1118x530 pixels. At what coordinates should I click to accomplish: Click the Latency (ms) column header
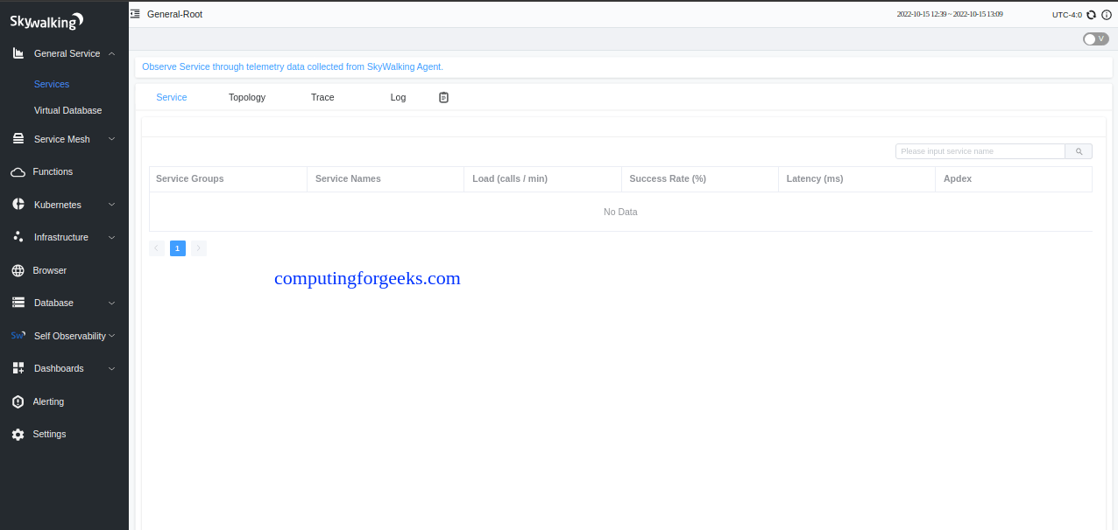pyautogui.click(x=857, y=179)
